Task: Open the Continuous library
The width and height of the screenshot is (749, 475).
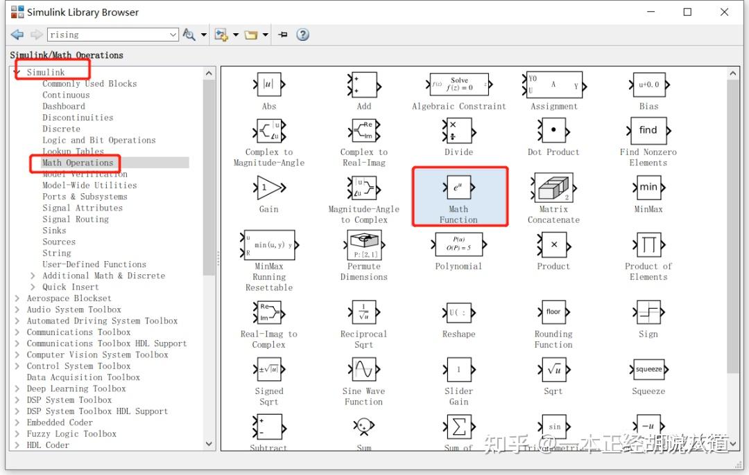Action: click(x=66, y=95)
